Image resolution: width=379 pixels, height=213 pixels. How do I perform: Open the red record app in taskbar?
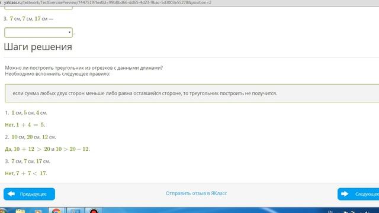point(94,211)
